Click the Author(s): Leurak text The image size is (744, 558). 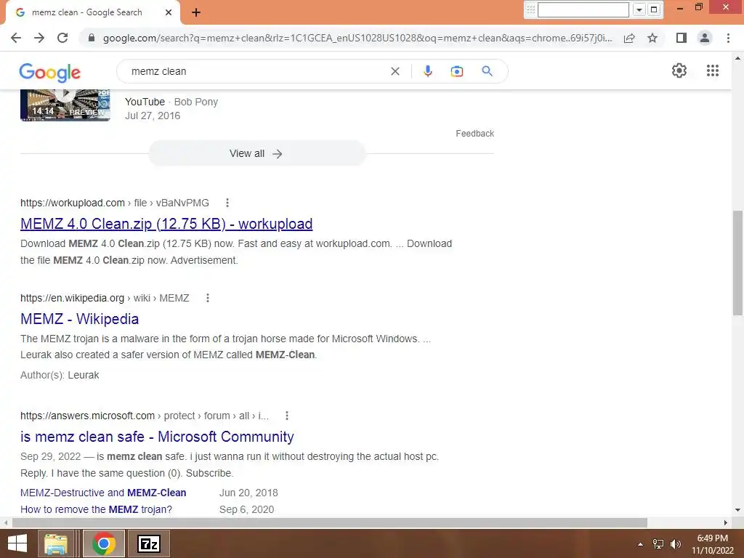pyautogui.click(x=60, y=375)
